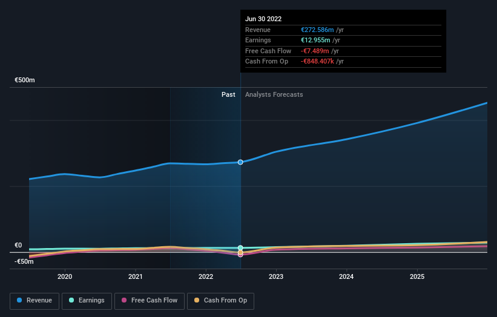The image size is (497, 317).
Task: Click the 2020 x-axis label
Action: click(x=65, y=276)
